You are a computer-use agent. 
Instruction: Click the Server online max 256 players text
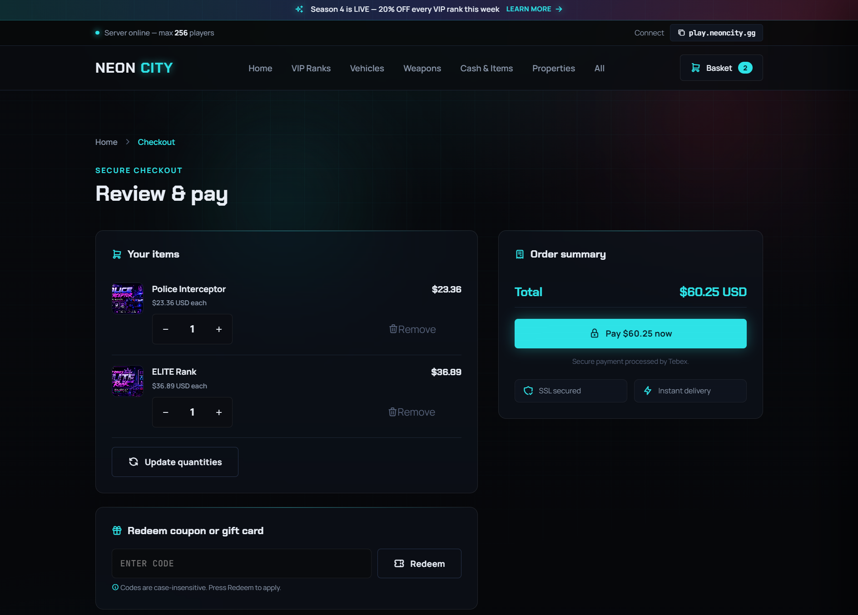tap(159, 33)
